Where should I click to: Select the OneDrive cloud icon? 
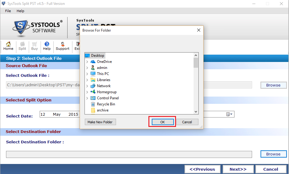point(93,62)
